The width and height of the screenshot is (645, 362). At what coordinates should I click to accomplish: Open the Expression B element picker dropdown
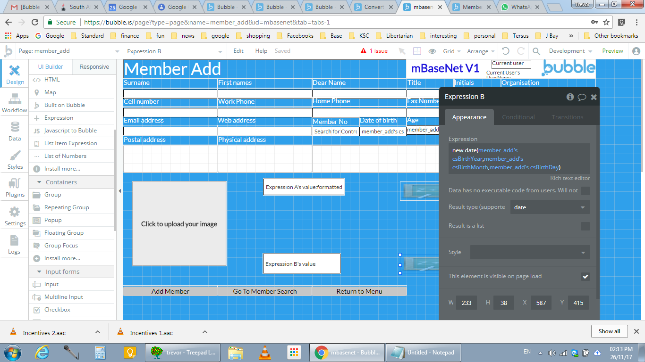pyautogui.click(x=175, y=51)
